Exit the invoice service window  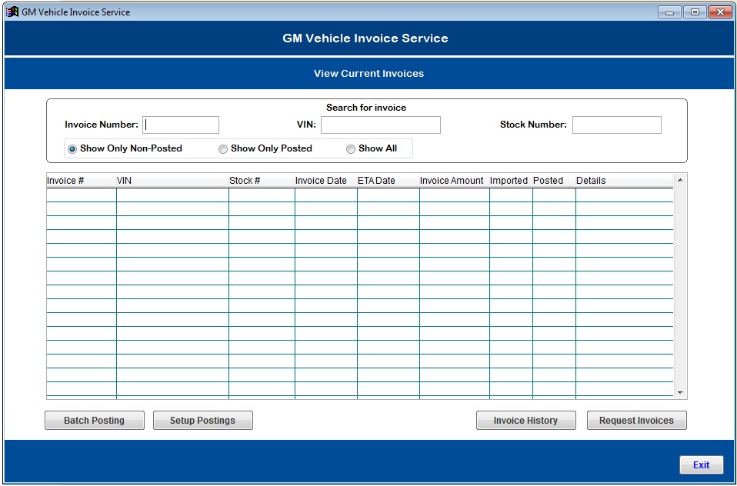coord(701,465)
